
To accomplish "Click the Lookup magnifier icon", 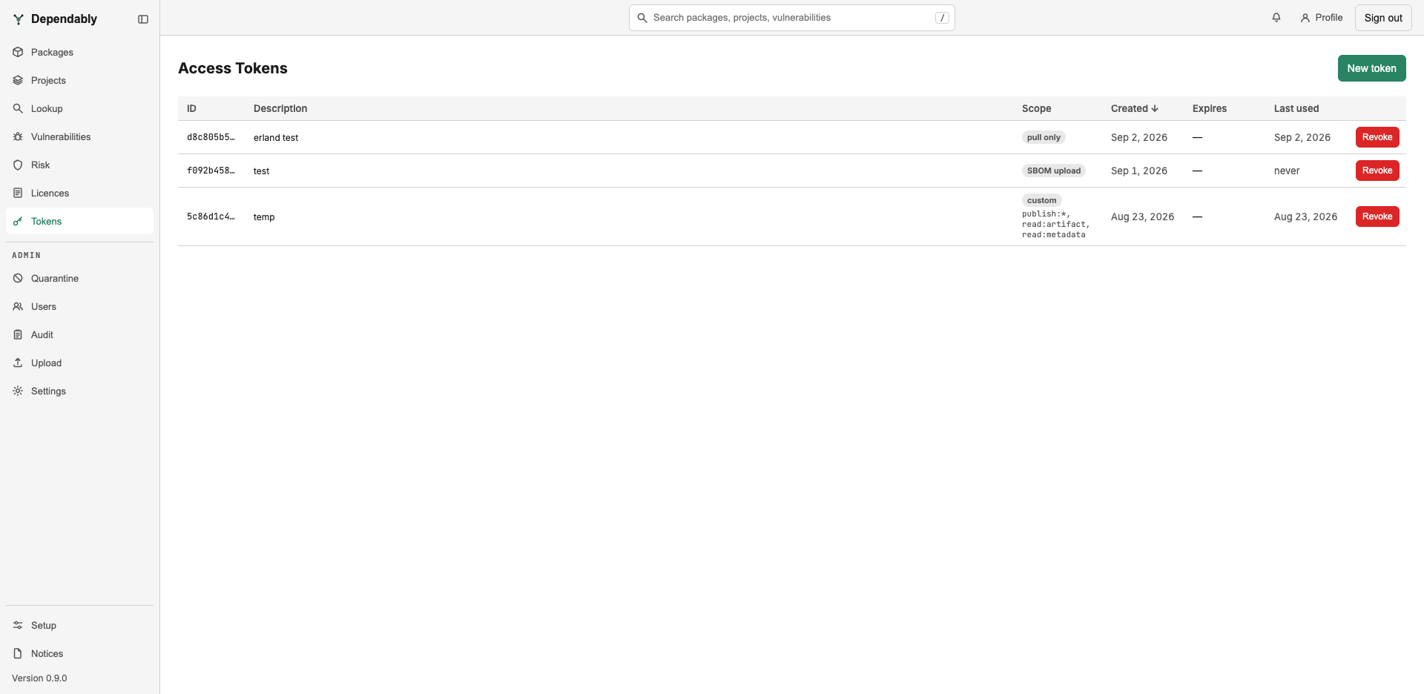I will [18, 108].
